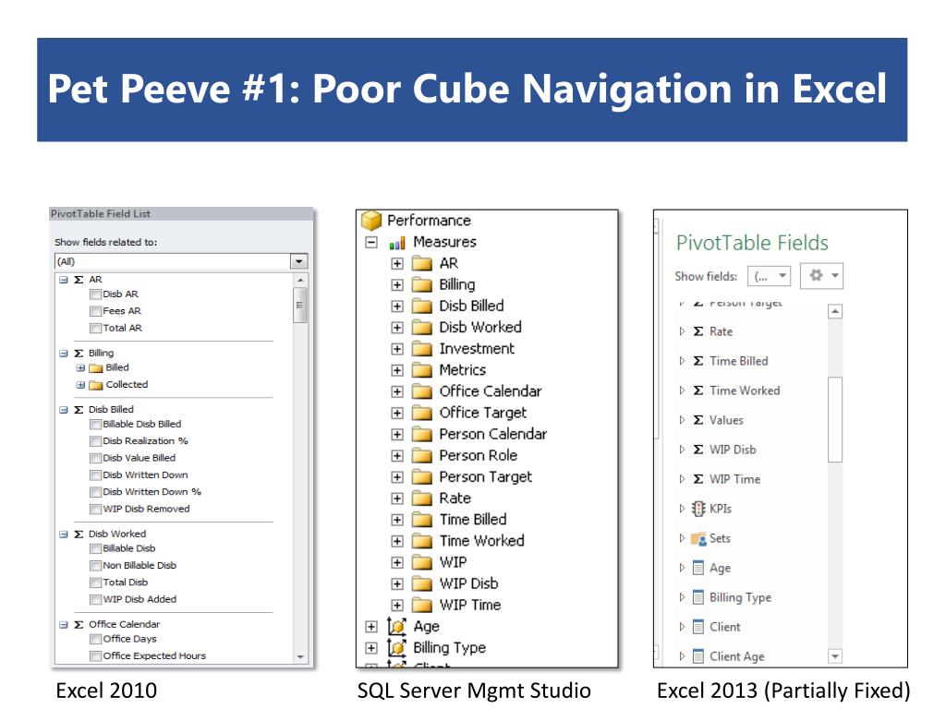946x709 pixels.
Task: Click the Sets folder icon in PivotTable Fields
Action: point(698,538)
